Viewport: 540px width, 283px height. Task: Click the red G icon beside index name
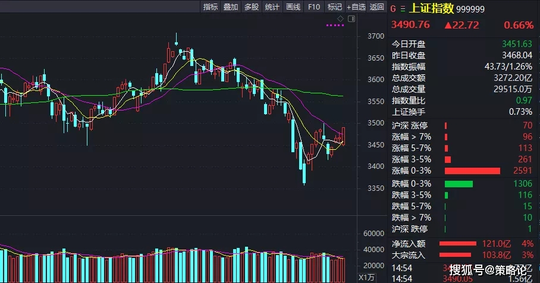393,8
